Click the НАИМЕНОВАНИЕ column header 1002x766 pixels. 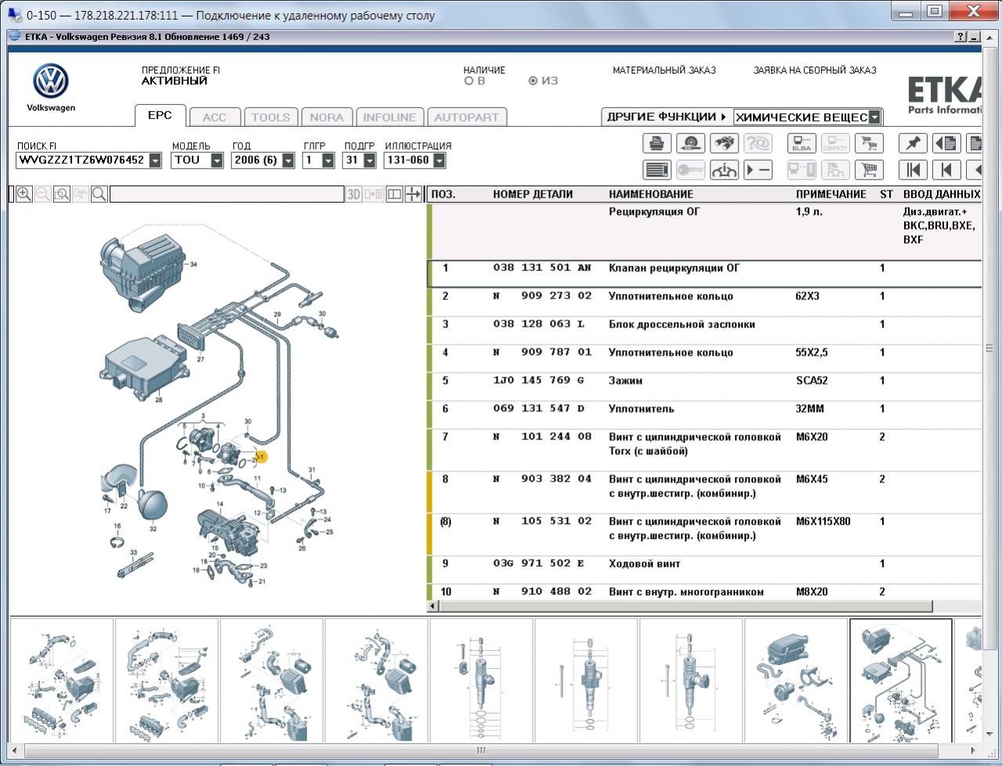click(x=651, y=194)
